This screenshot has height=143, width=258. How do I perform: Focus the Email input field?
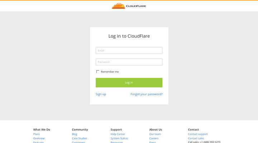pyautogui.click(x=129, y=51)
